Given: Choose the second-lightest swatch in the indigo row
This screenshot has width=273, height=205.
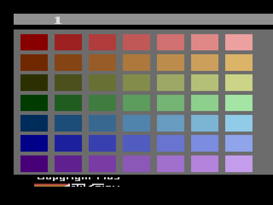Looking at the screenshot, I should (205, 143).
